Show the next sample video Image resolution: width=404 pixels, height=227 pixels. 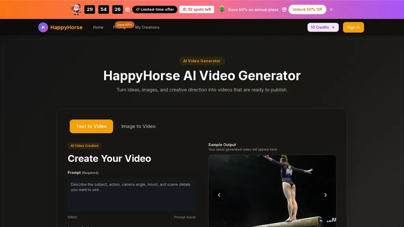coord(325,195)
